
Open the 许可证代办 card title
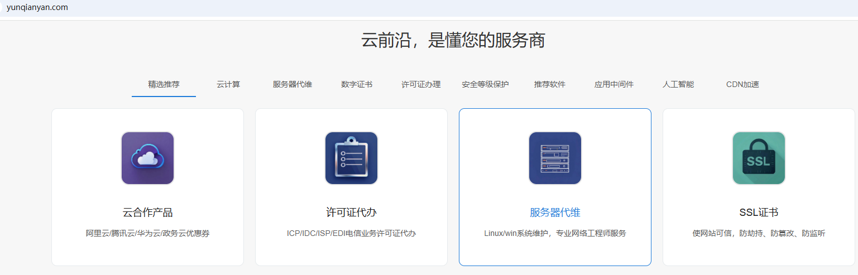(x=351, y=213)
